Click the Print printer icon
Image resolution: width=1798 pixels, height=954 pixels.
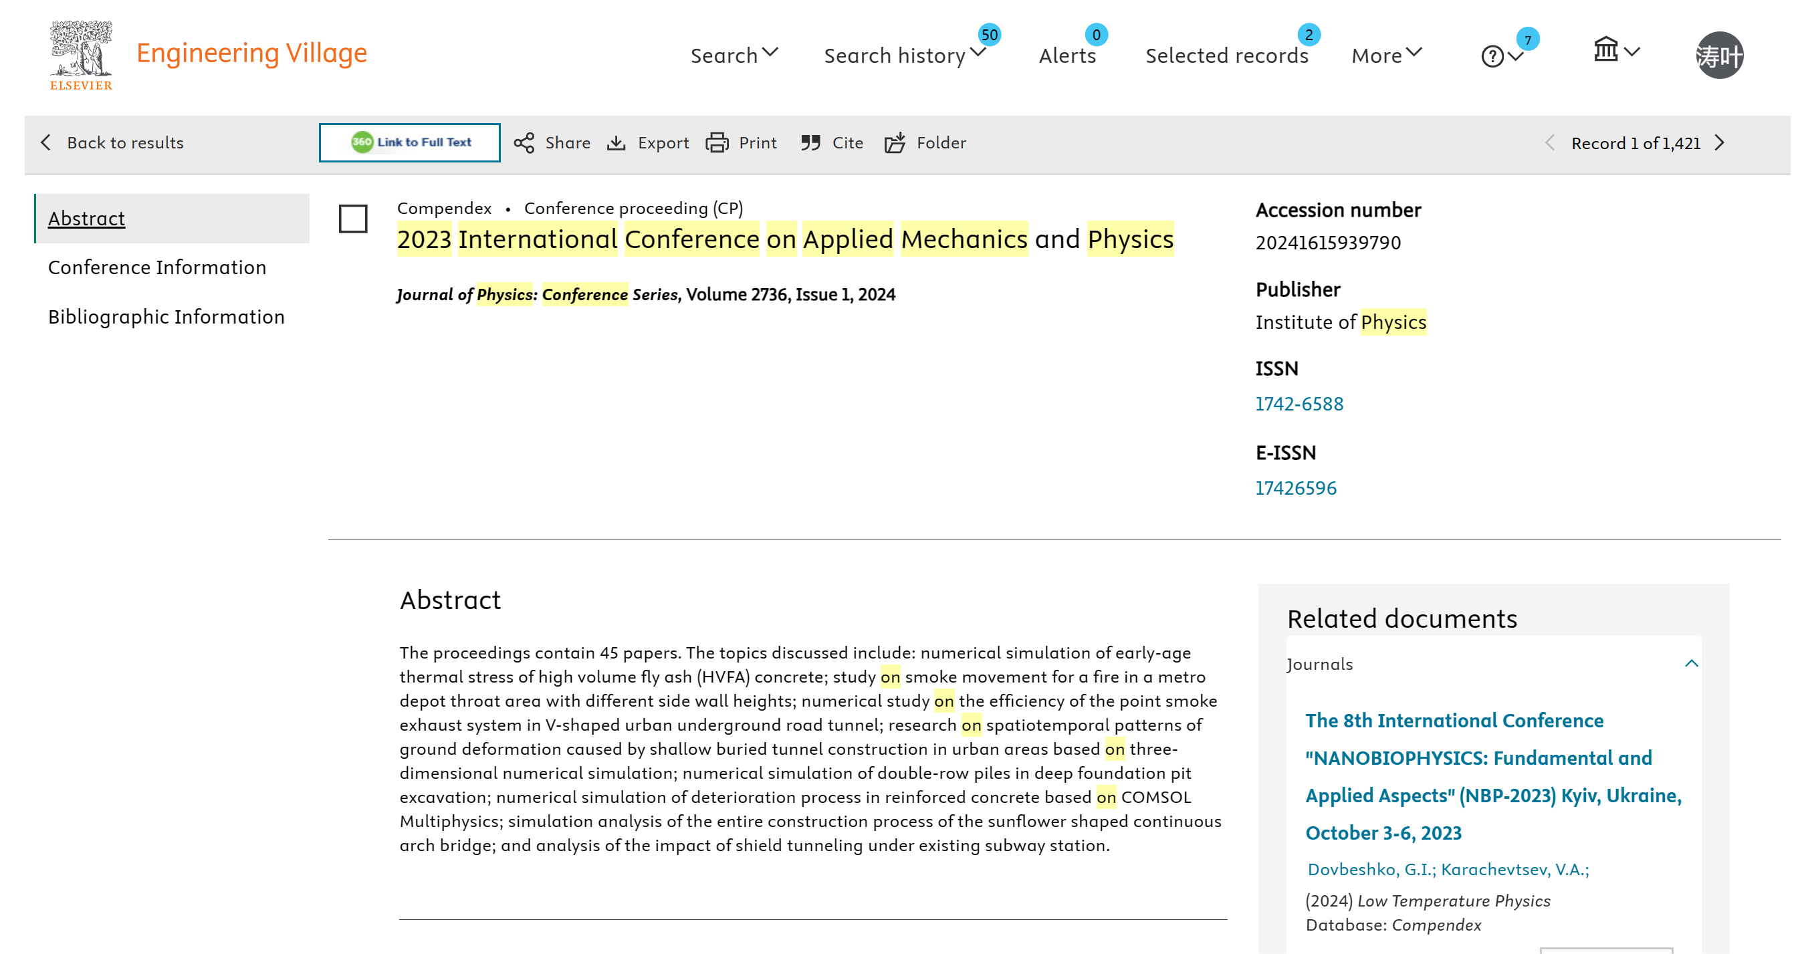pos(717,143)
